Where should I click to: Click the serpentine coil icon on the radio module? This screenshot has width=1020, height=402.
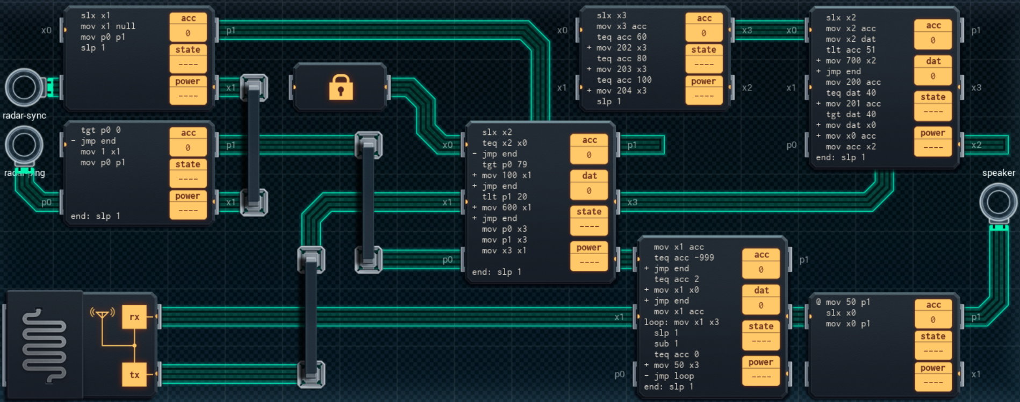click(x=44, y=346)
